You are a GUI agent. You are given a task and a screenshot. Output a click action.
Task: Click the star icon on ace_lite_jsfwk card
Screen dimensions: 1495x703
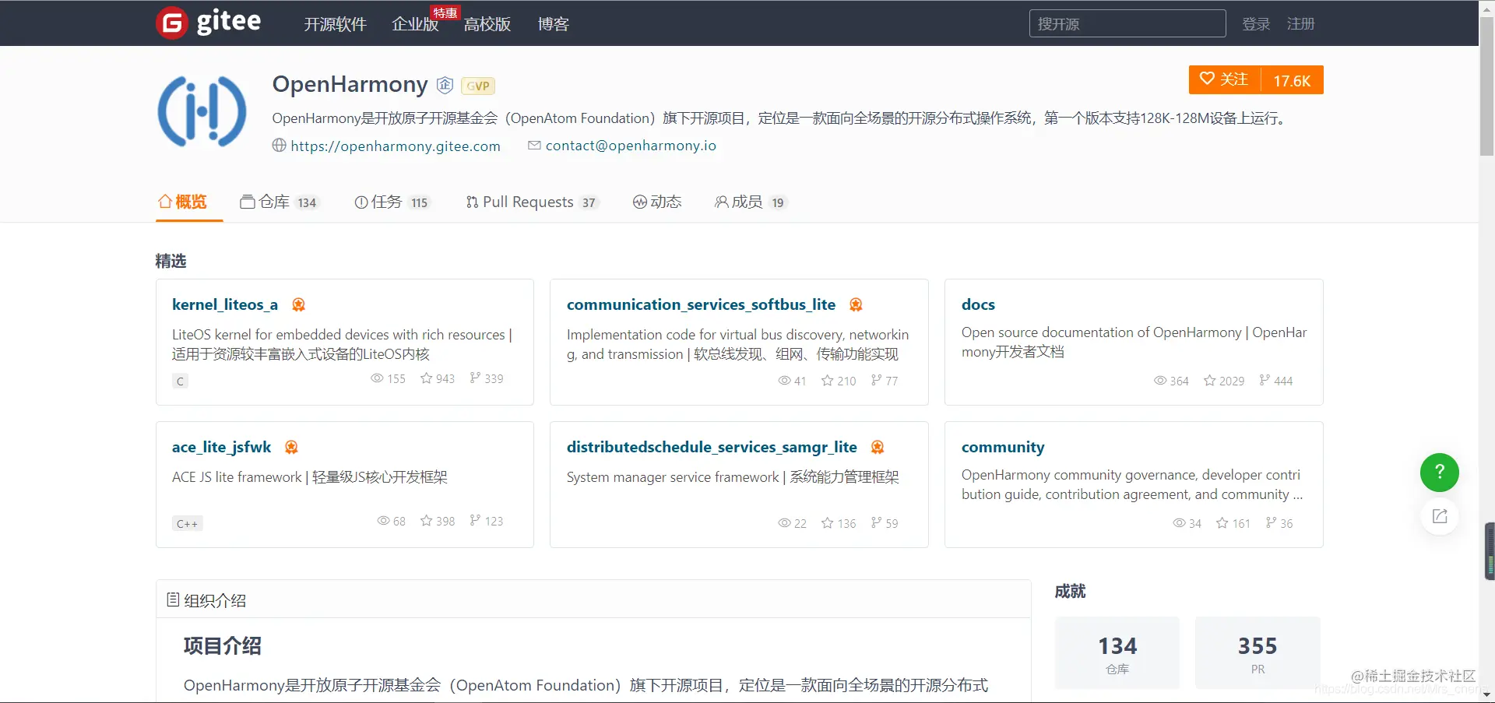click(x=427, y=521)
